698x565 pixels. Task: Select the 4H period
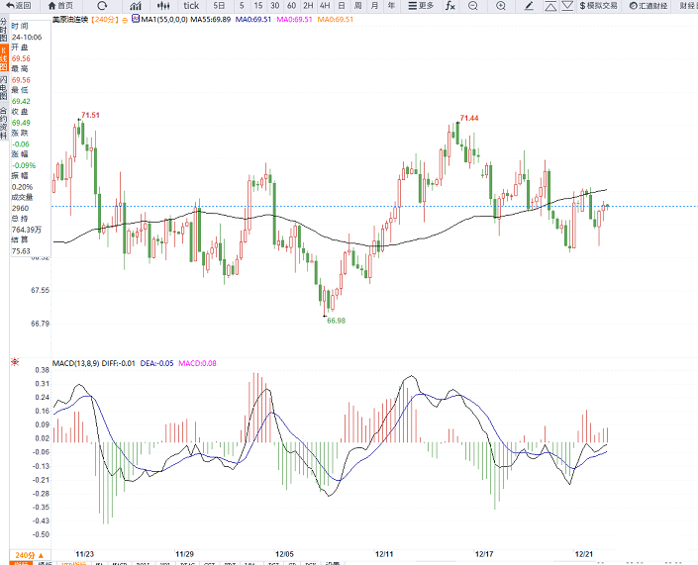(x=325, y=6)
